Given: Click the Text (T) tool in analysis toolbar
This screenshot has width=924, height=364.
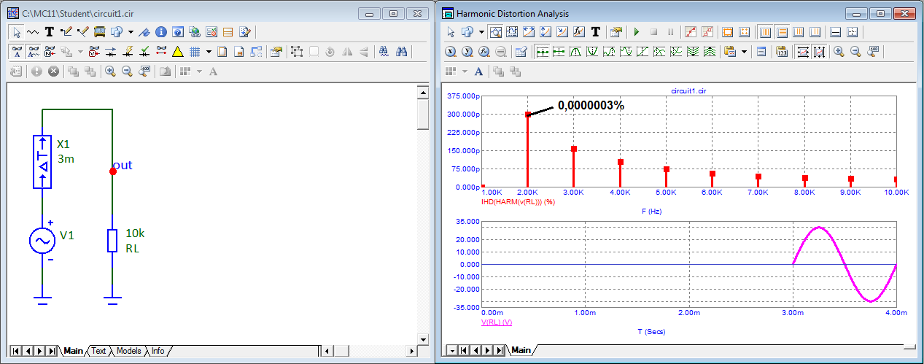Looking at the screenshot, I should [x=595, y=32].
